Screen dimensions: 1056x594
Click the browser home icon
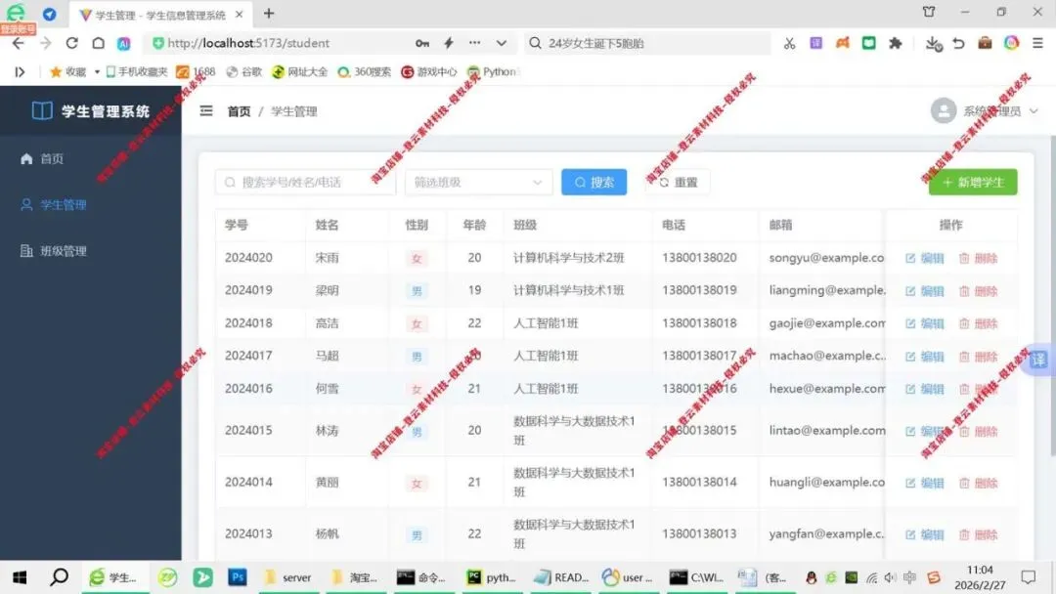[x=99, y=43]
